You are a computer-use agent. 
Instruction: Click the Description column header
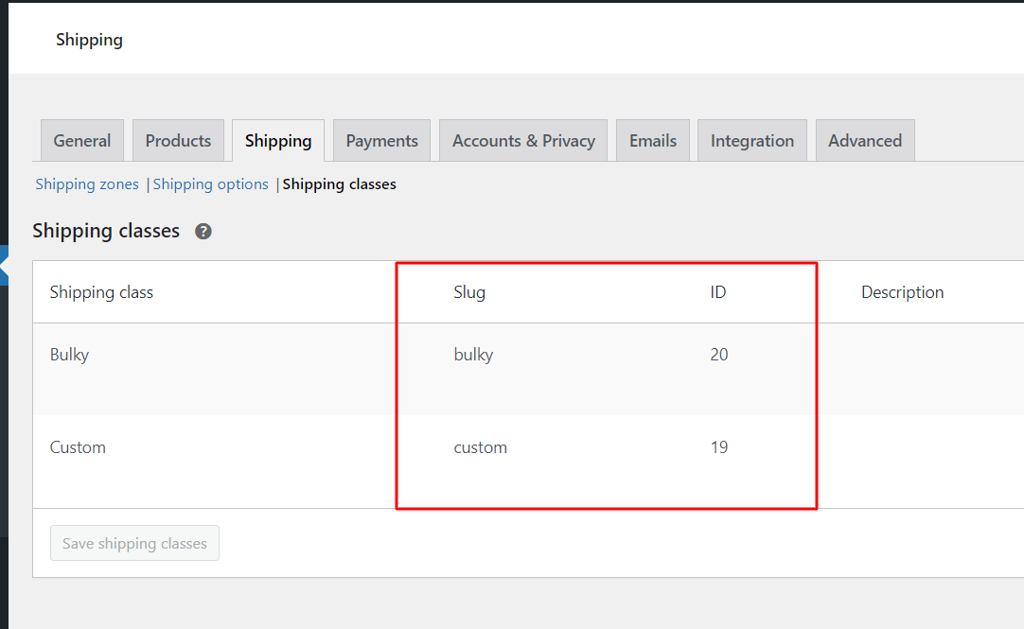903,291
